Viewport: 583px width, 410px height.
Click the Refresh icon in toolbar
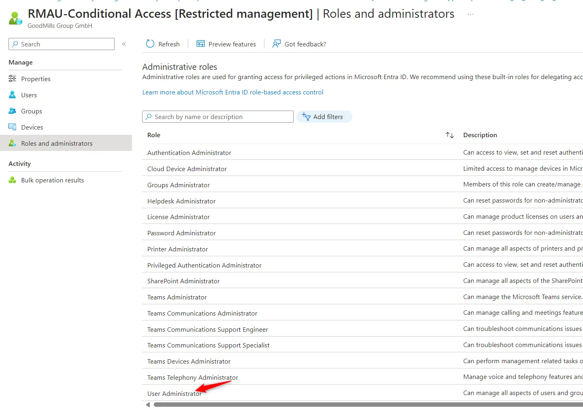[x=150, y=44]
